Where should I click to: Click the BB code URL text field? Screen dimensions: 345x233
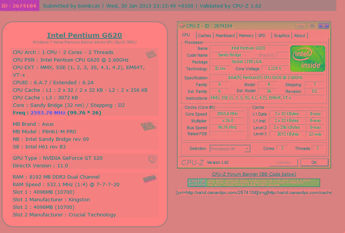(x=254, y=193)
